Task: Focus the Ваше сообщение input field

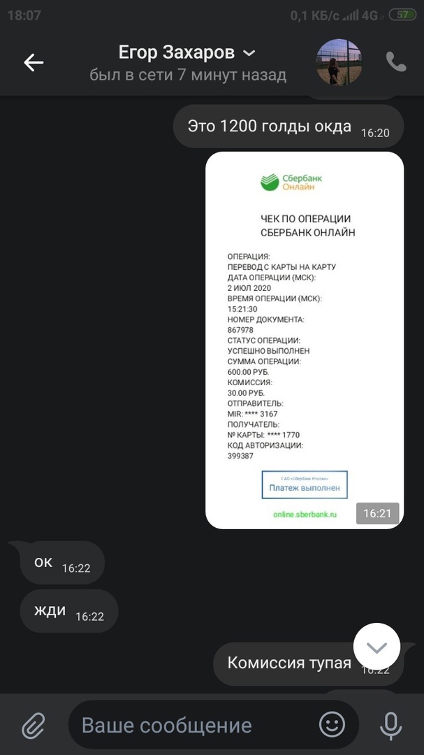Action: pyautogui.click(x=193, y=725)
